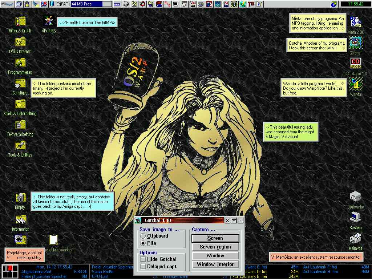Viewport: 372px width, 279px height.
Task: Select the Gotcha! desktop icon
Action: tap(356, 43)
